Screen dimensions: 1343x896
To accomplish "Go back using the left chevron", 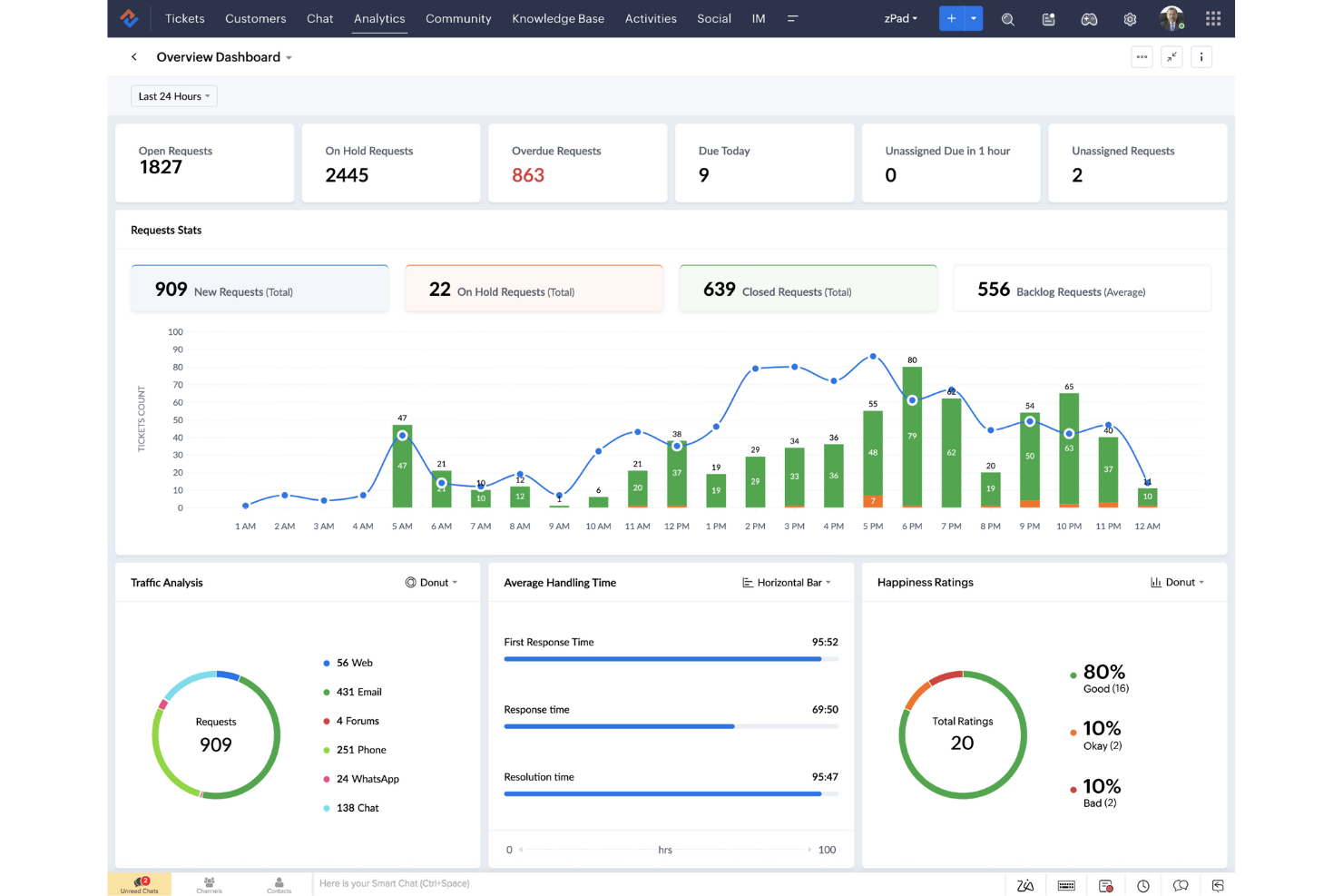I will pos(134,57).
